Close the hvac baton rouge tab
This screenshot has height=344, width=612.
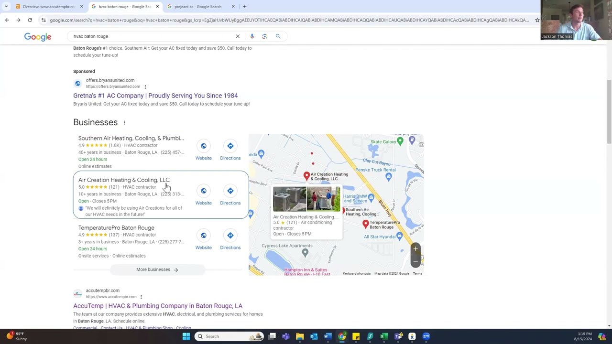(x=157, y=7)
